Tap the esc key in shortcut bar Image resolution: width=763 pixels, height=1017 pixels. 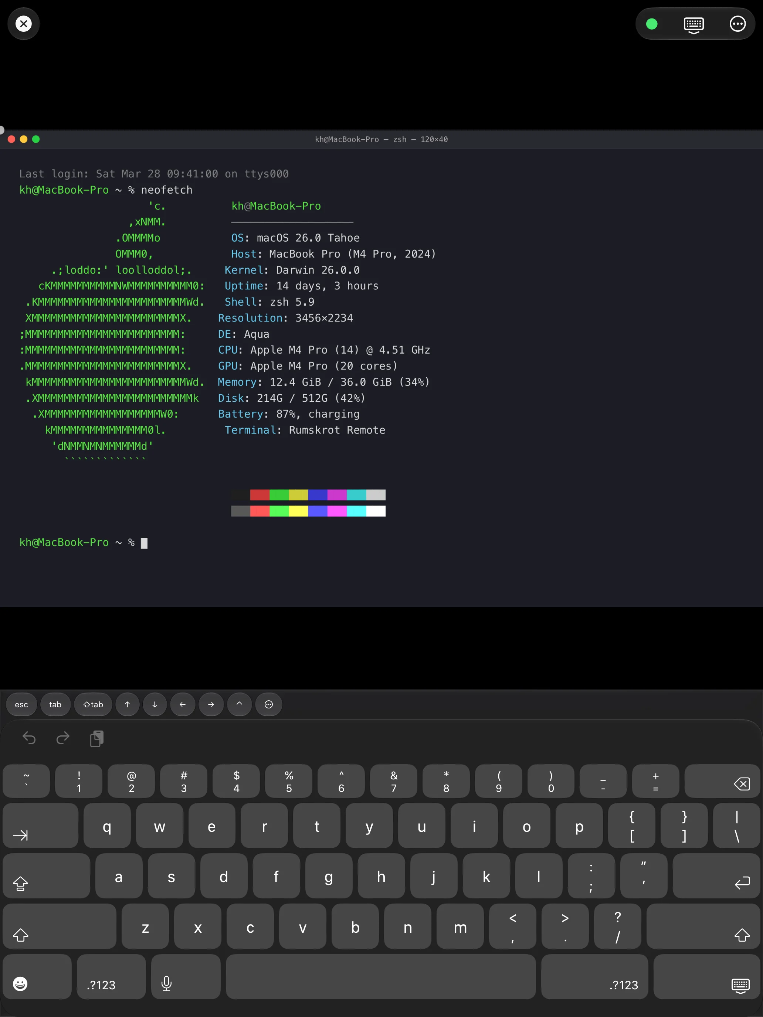(x=21, y=704)
